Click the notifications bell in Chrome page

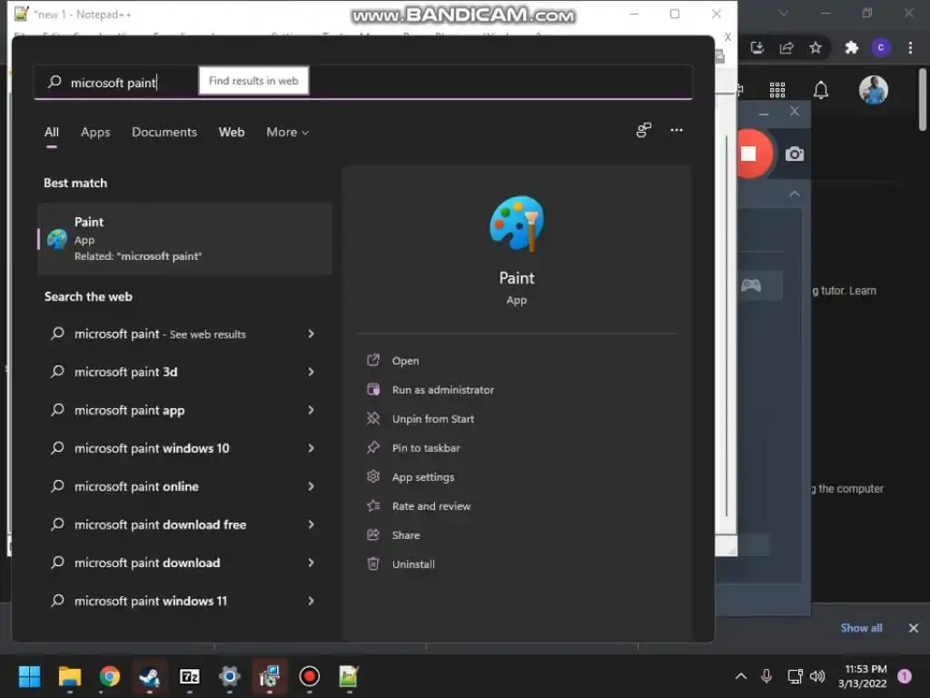(821, 90)
